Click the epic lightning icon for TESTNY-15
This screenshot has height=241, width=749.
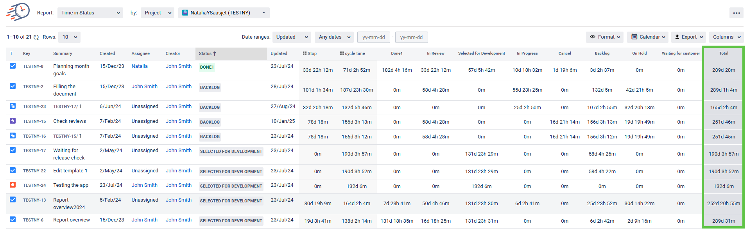(13, 121)
